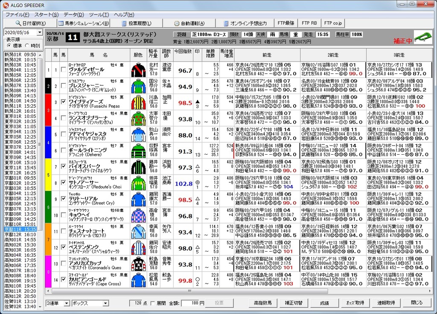Image resolution: width=437 pixels, height=314 pixels.
Task: Open the ファイル menu
Action: click(x=17, y=15)
